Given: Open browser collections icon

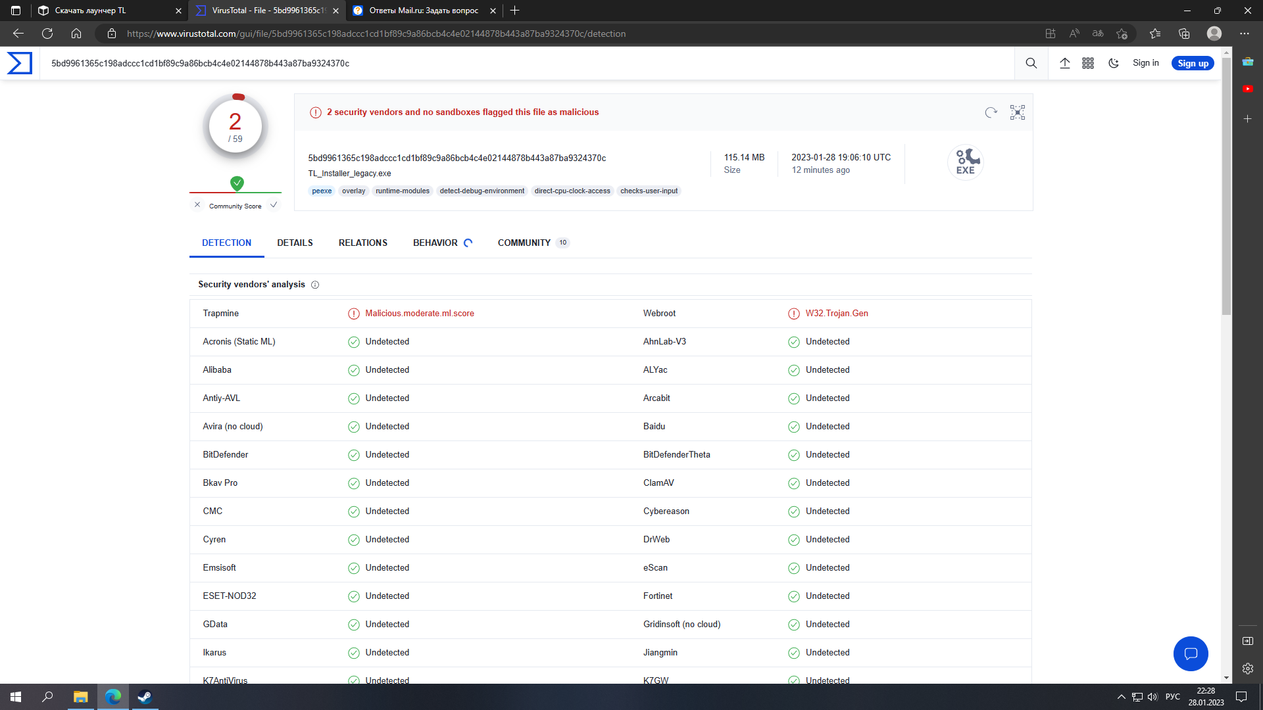Looking at the screenshot, I should [1184, 34].
